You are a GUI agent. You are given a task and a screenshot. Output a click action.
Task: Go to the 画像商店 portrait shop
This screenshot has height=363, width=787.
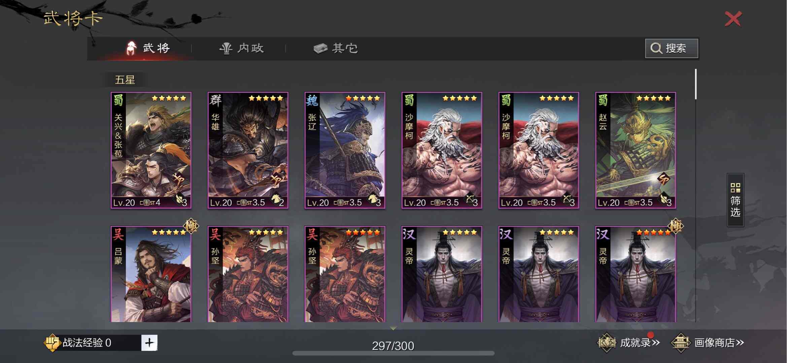(x=719, y=343)
